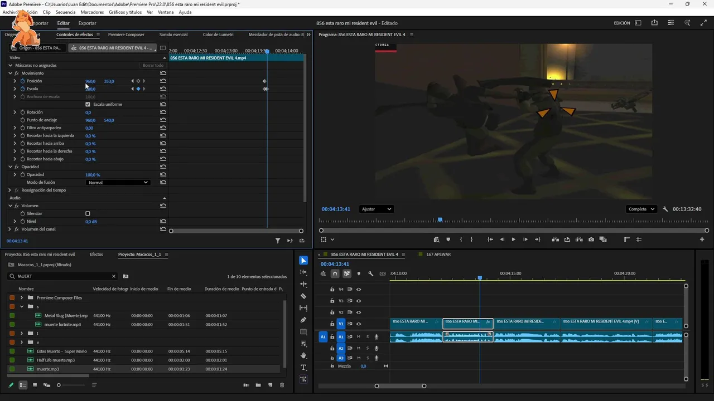
Task: Expand Volumen del canal
Action: tap(10, 229)
